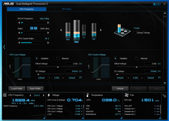The image size is (169, 121).
Task: Switch to the CPU Strap tab
Action: click(66, 9)
